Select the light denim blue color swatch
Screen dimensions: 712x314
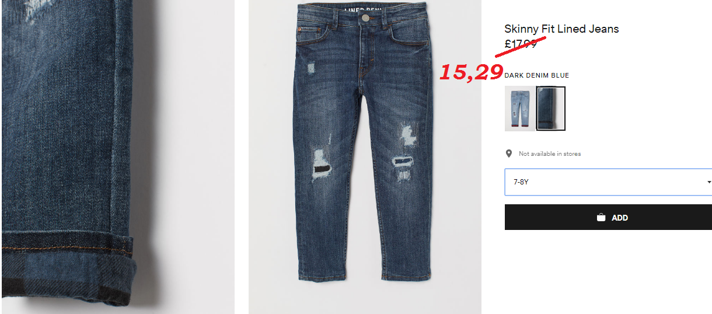tap(519, 109)
